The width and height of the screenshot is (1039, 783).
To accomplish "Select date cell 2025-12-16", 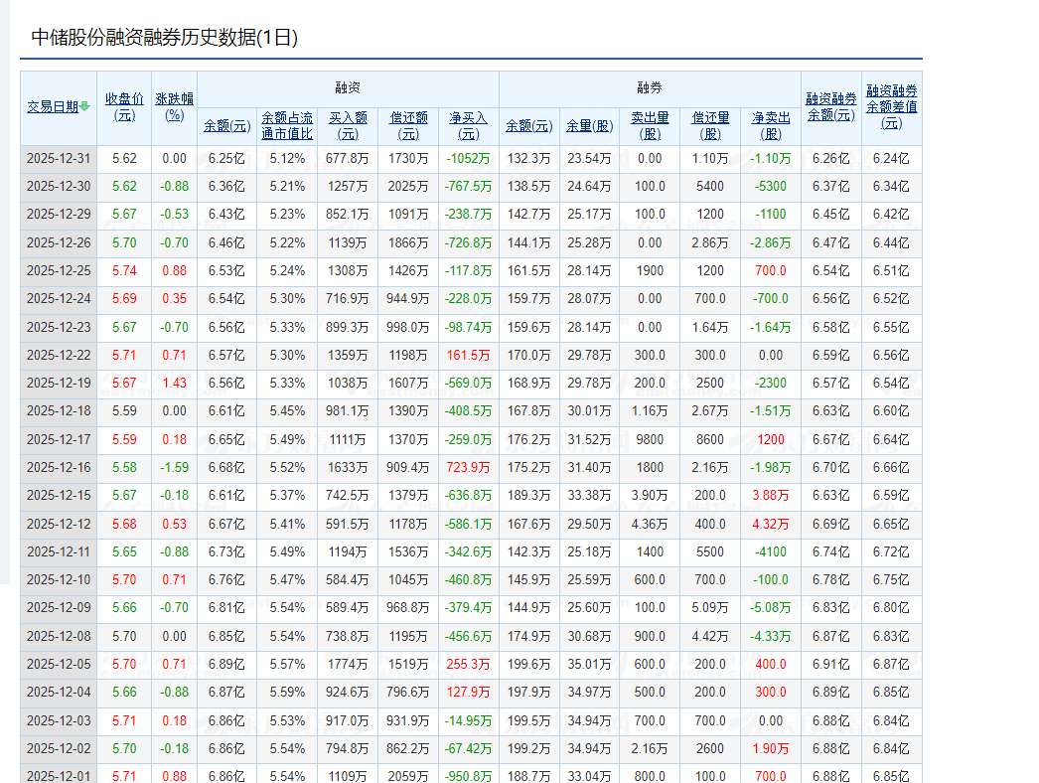I will click(59, 467).
